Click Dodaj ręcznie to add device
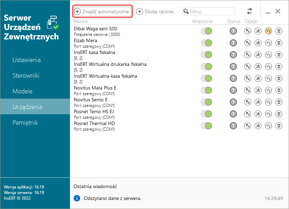Viewport: 289px width, 209px height. pos(155,11)
